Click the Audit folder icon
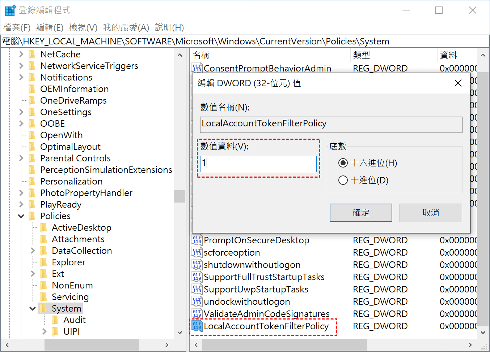The width and height of the screenshot is (490, 352). pos(55,320)
